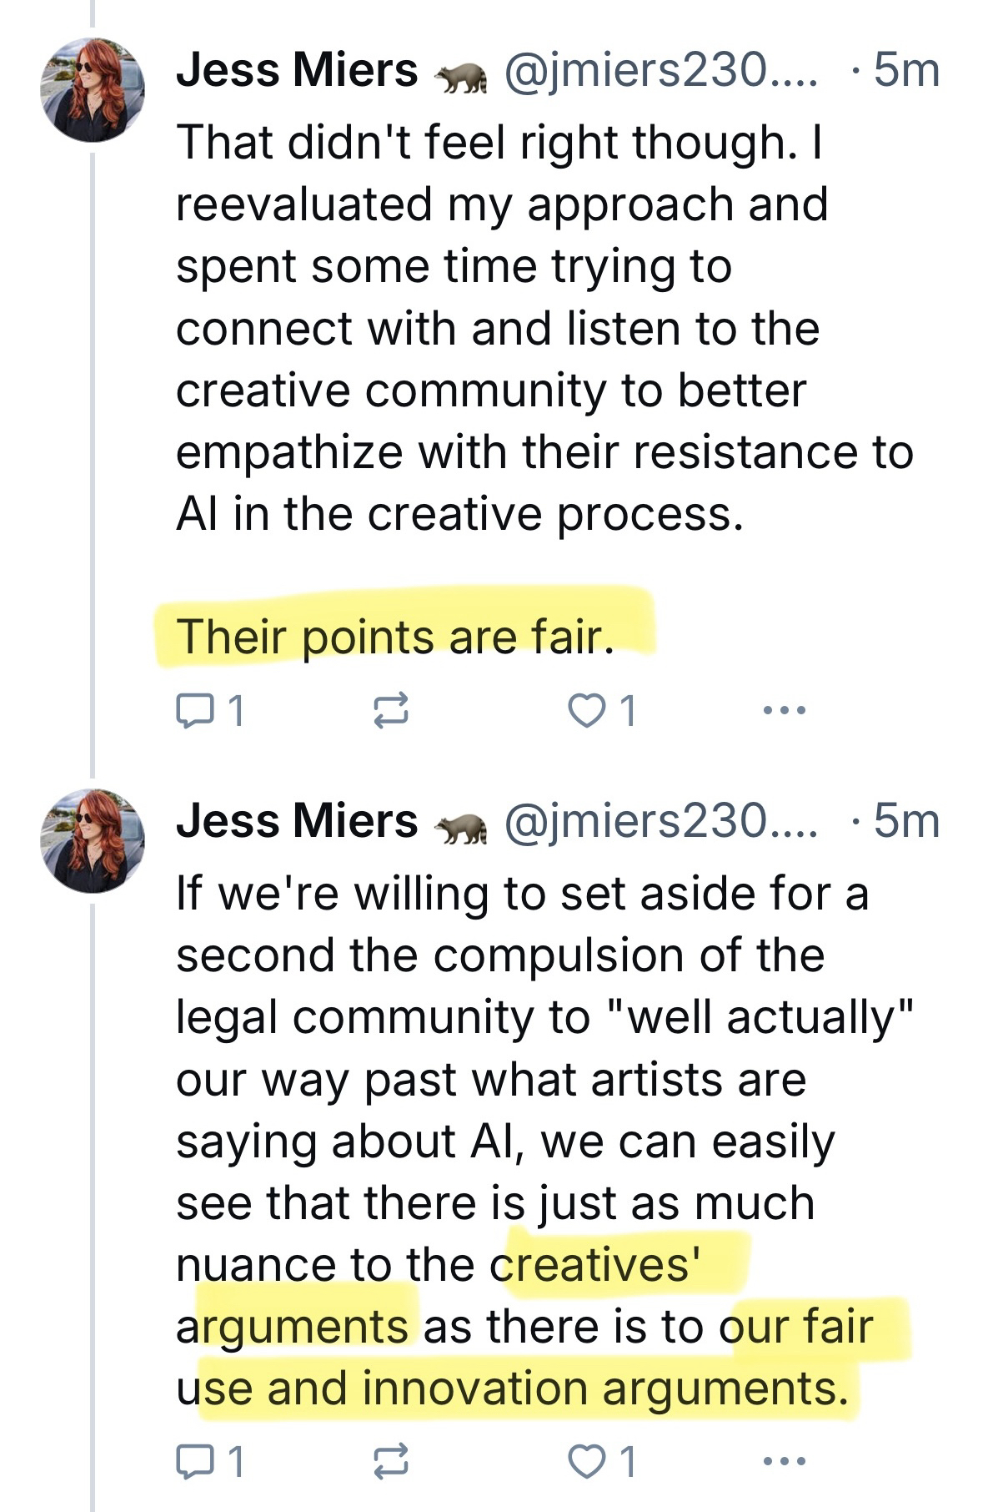983x1512 pixels.
Task: Open the post starting "If we're willing"
Action: (500, 1081)
